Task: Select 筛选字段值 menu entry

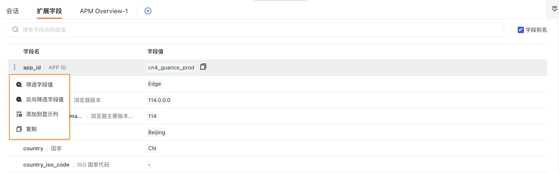Action: click(x=39, y=85)
